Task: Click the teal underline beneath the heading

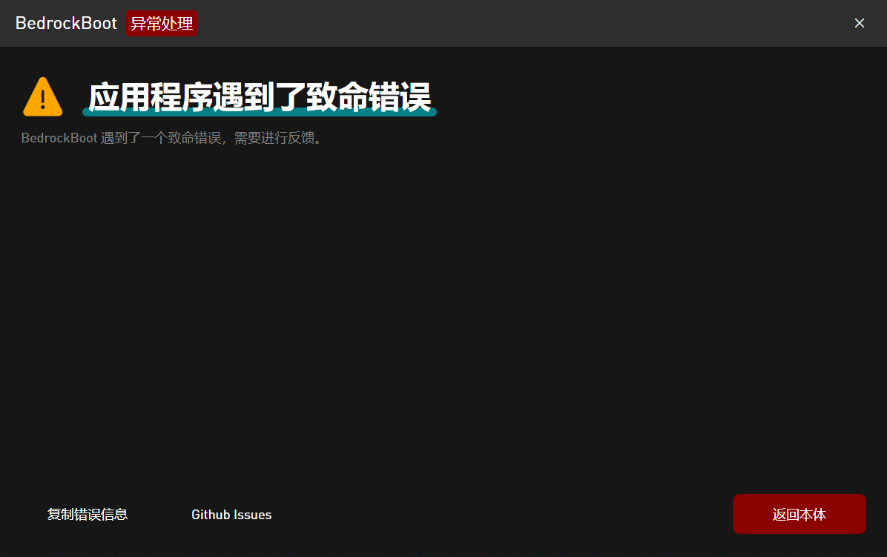Action: pos(260,113)
